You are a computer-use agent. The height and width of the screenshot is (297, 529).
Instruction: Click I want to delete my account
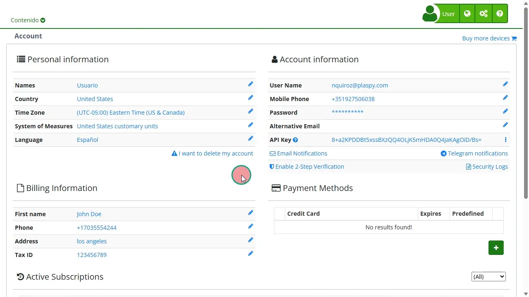[212, 153]
